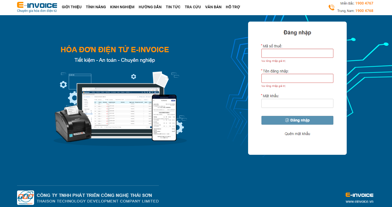Call northern hotline 1900 4767
392x207 pixels.
[364, 3]
